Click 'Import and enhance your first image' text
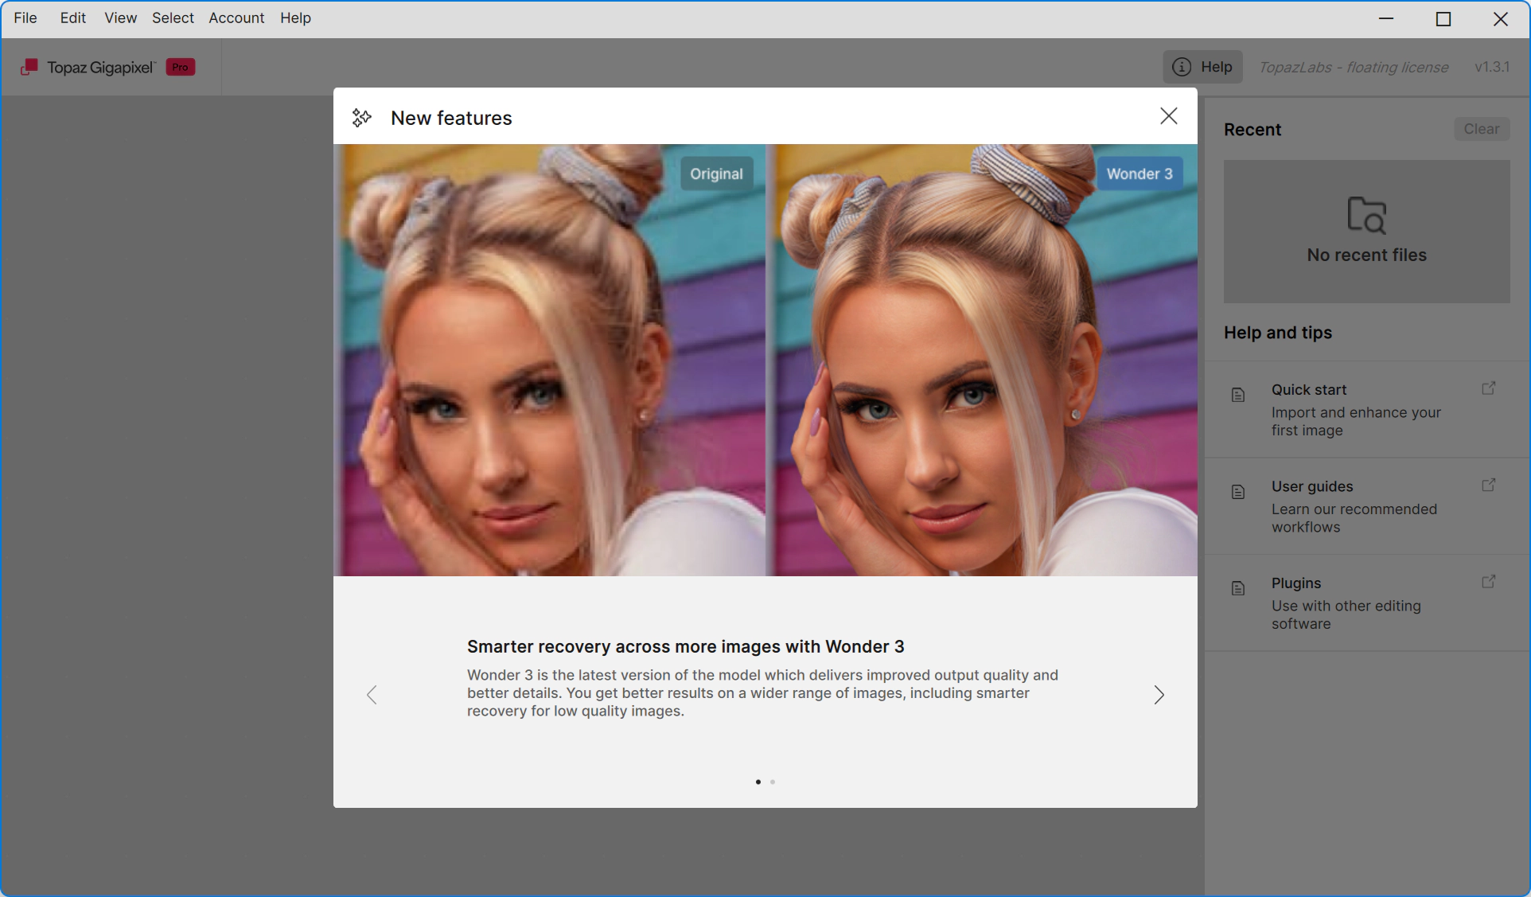1531x897 pixels. point(1356,422)
